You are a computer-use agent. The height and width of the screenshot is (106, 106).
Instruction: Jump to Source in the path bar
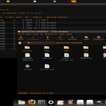click(50, 43)
